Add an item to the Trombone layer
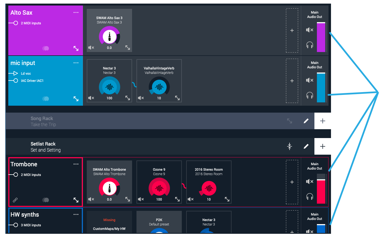Screen dimensions: 381x236 pyautogui.click(x=292, y=182)
